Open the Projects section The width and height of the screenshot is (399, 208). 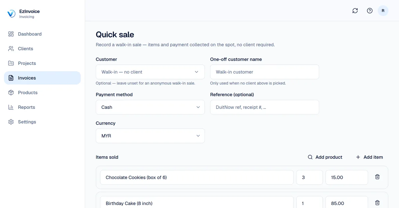tap(42, 63)
